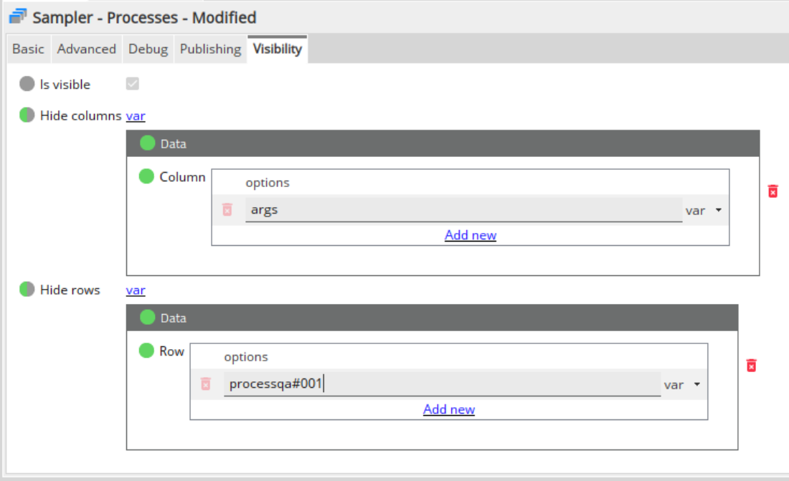Click the Sampler icon in the title
This screenshot has height=481, width=789.
[18, 16]
